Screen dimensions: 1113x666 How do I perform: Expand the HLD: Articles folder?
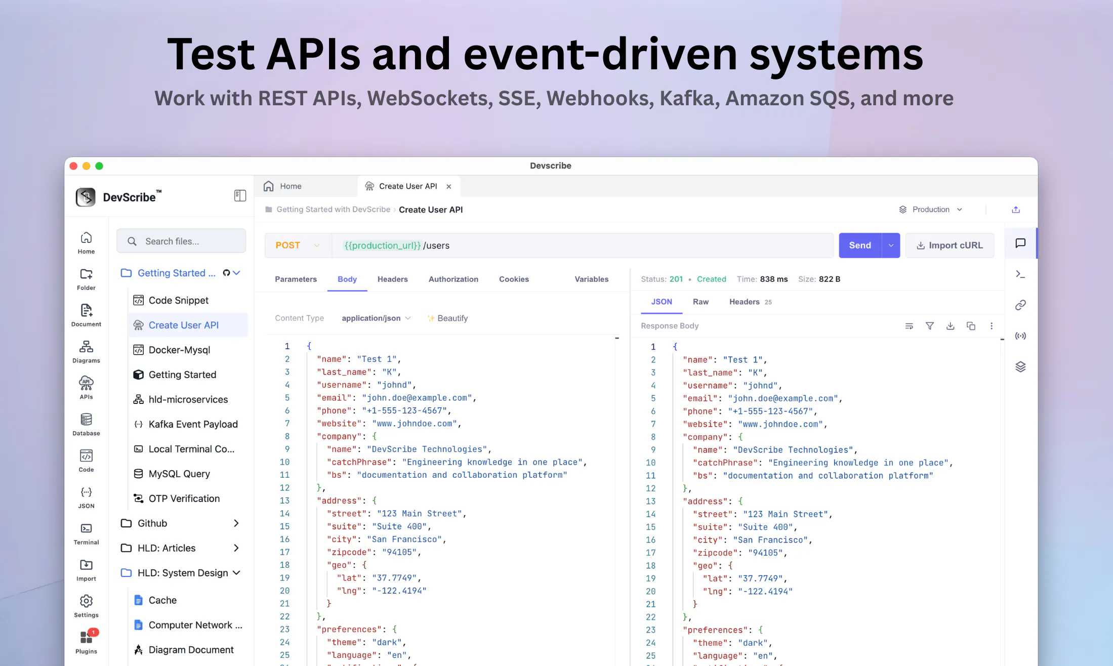tap(236, 548)
